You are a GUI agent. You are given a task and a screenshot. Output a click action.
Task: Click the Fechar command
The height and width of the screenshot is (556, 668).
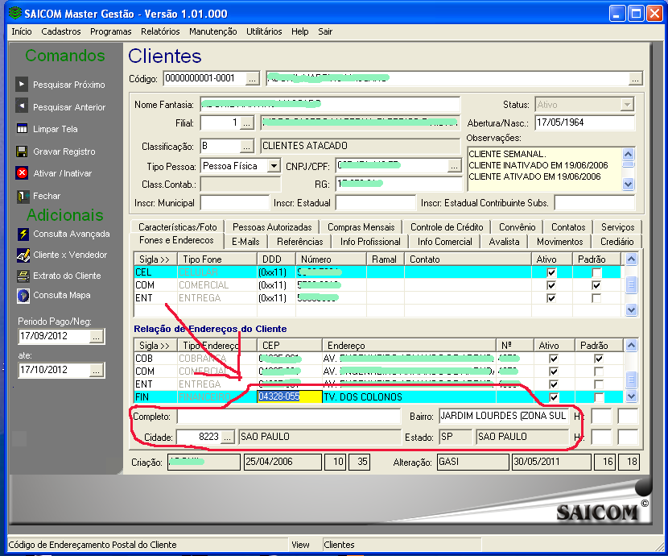[x=47, y=196]
